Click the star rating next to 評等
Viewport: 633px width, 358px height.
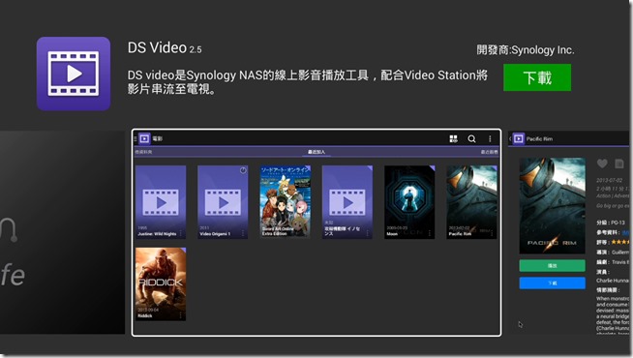pos(620,242)
